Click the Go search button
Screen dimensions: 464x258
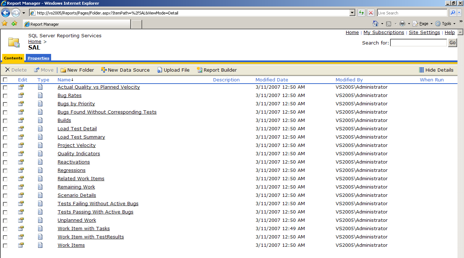452,43
